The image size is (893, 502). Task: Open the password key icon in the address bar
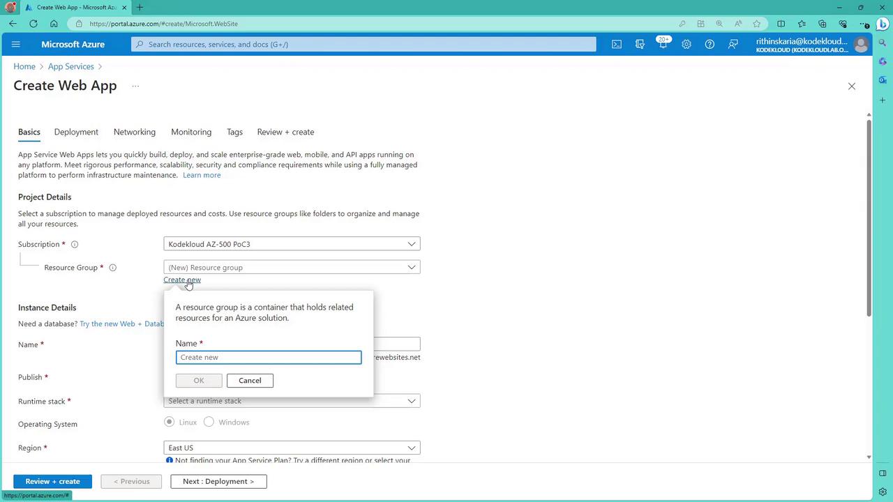(x=682, y=24)
